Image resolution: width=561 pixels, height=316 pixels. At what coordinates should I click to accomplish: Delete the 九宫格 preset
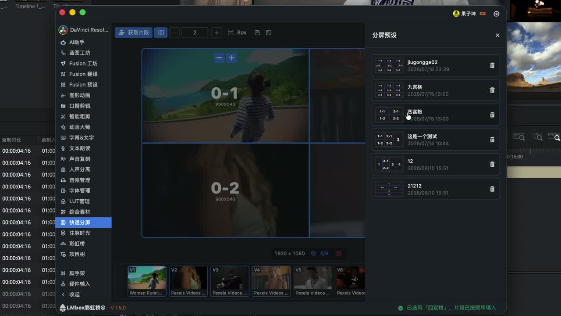tap(492, 90)
